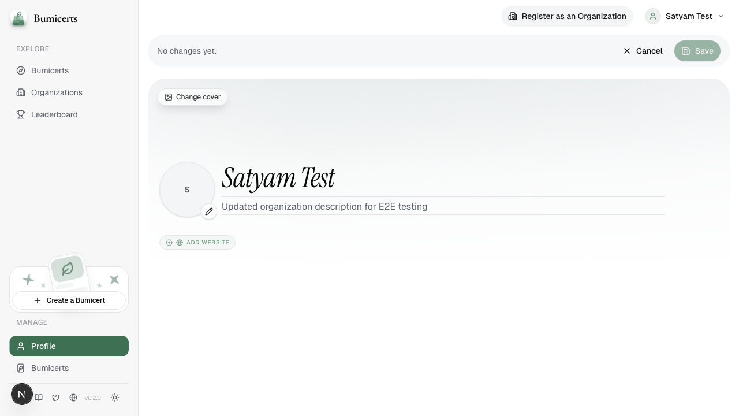739x416 pixels.
Task: Click the Save button
Action: 697,51
